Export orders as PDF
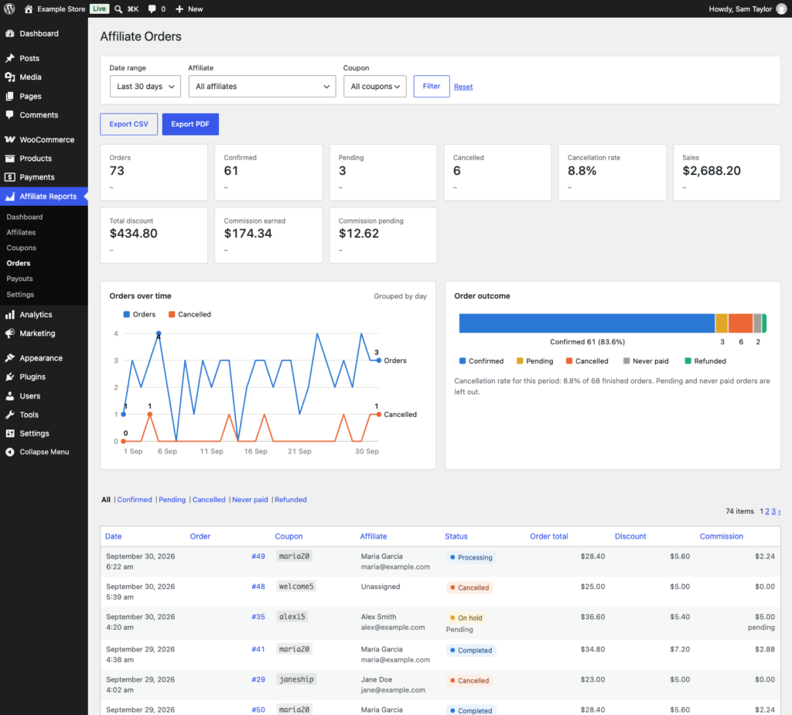This screenshot has width=792, height=715. click(190, 125)
